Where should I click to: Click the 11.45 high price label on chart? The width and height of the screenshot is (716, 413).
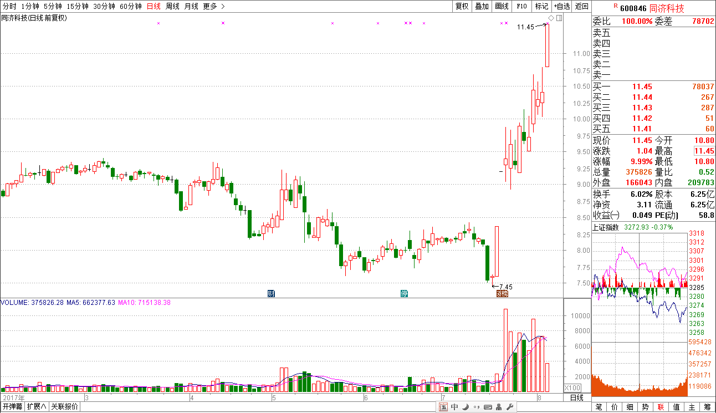[x=525, y=27]
